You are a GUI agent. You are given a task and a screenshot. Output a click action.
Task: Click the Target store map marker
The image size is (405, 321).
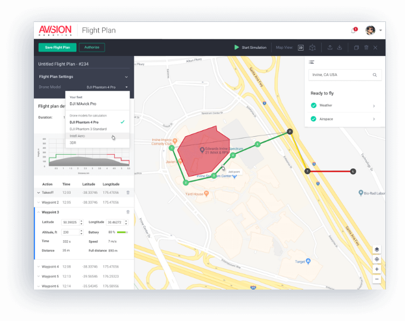308,261
